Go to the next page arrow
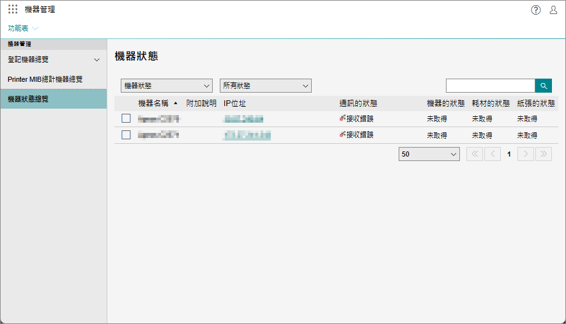The image size is (566, 324). (526, 154)
